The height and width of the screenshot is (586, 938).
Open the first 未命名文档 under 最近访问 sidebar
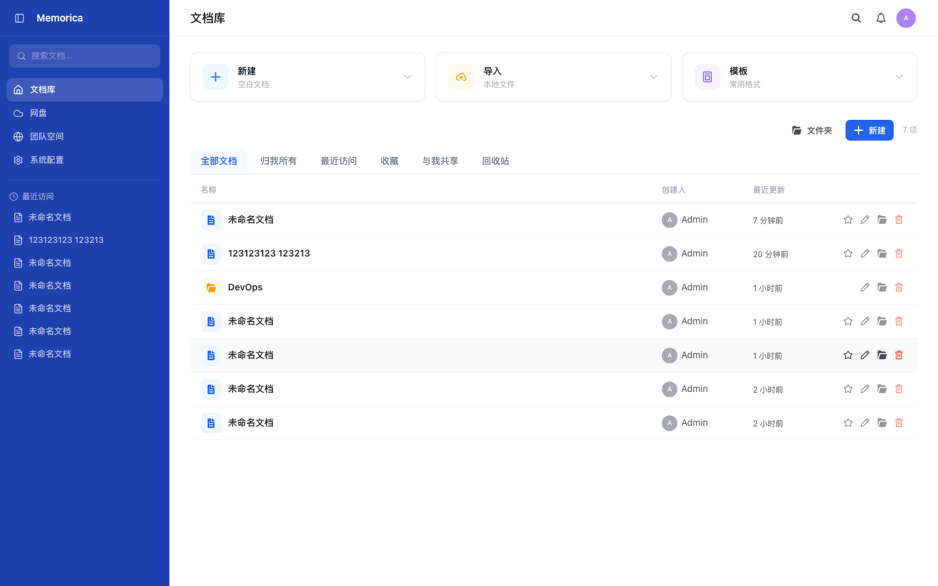pyautogui.click(x=85, y=217)
